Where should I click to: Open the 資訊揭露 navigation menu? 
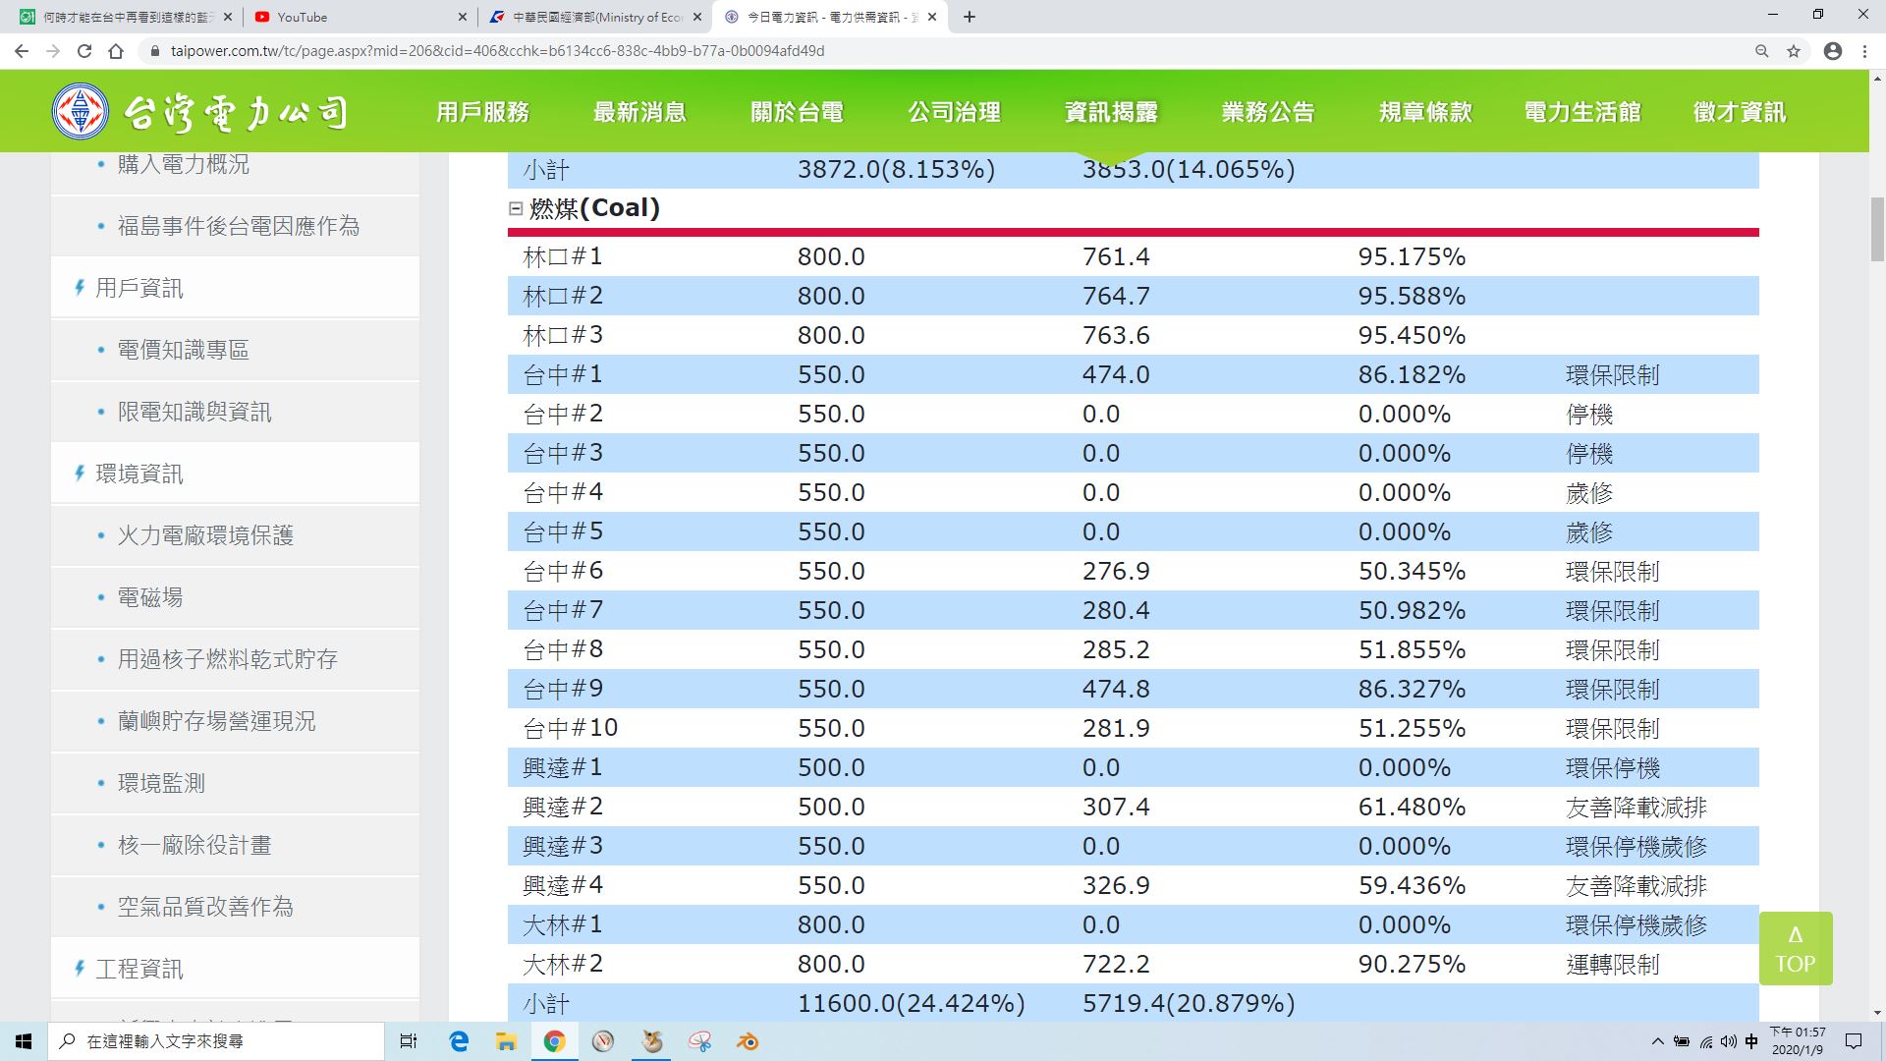(1111, 112)
